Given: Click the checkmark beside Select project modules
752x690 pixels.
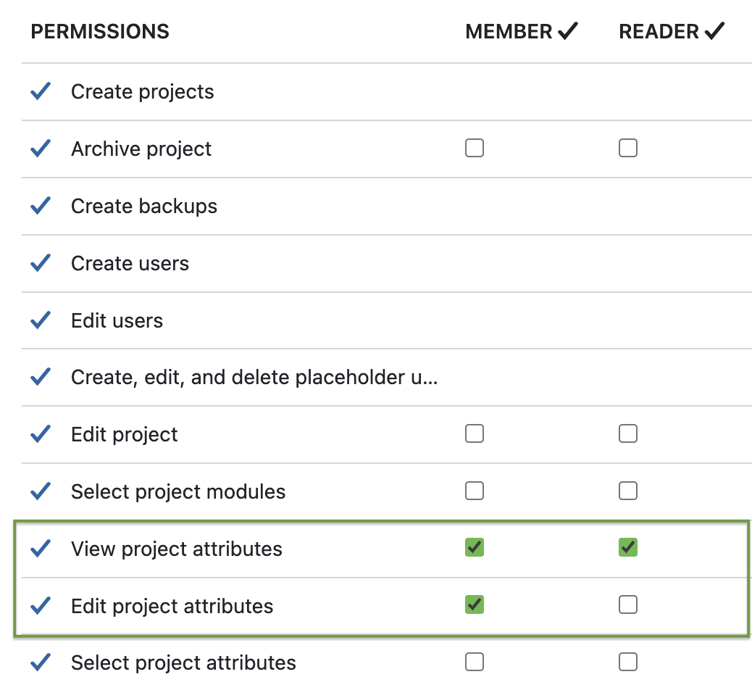Looking at the screenshot, I should click(x=41, y=491).
